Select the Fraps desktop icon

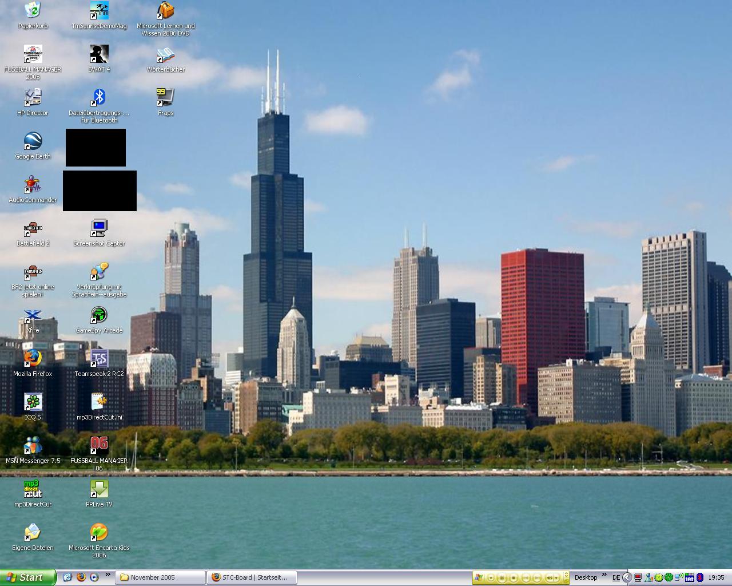(165, 98)
